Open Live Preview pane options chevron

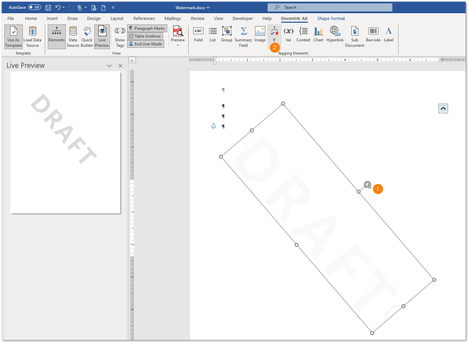[x=109, y=66]
